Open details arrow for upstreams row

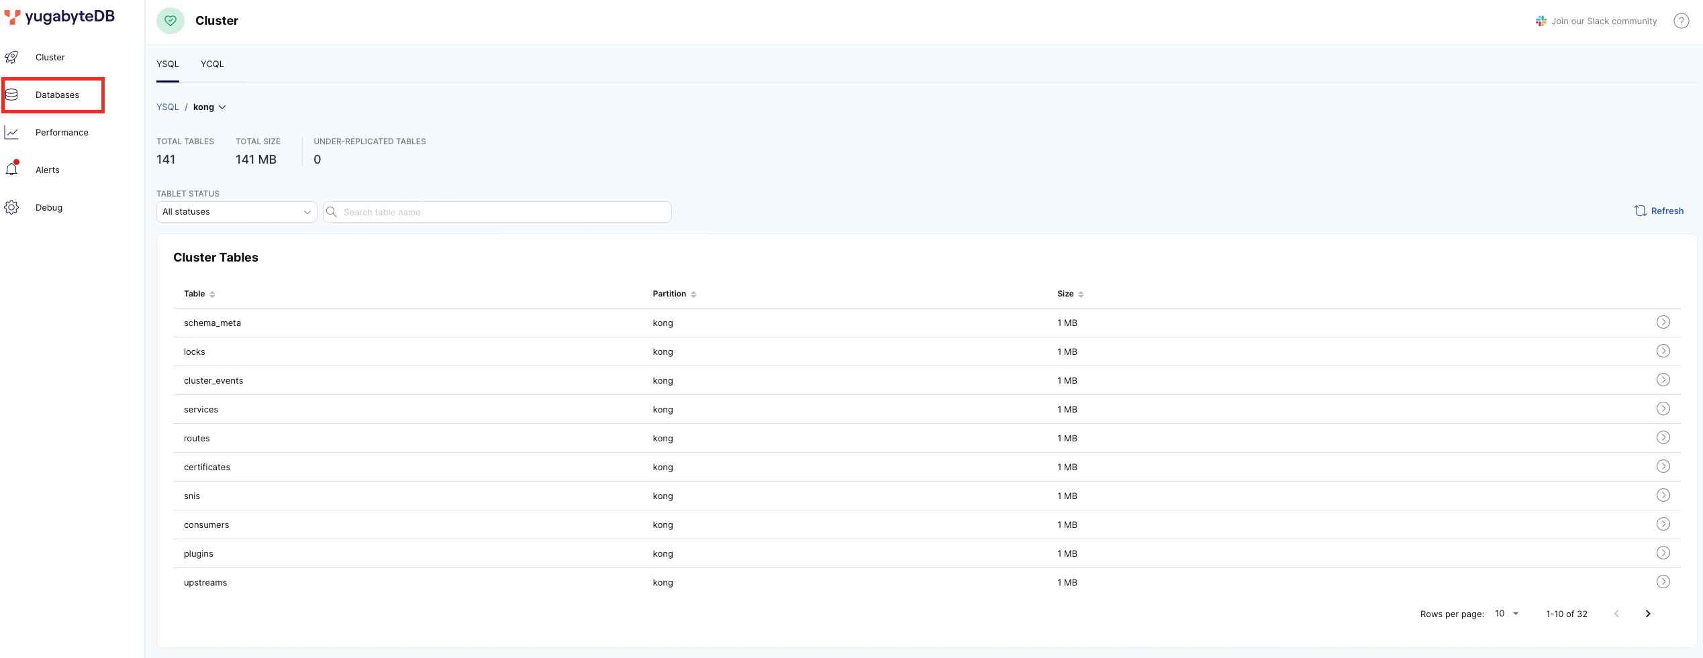tap(1663, 582)
